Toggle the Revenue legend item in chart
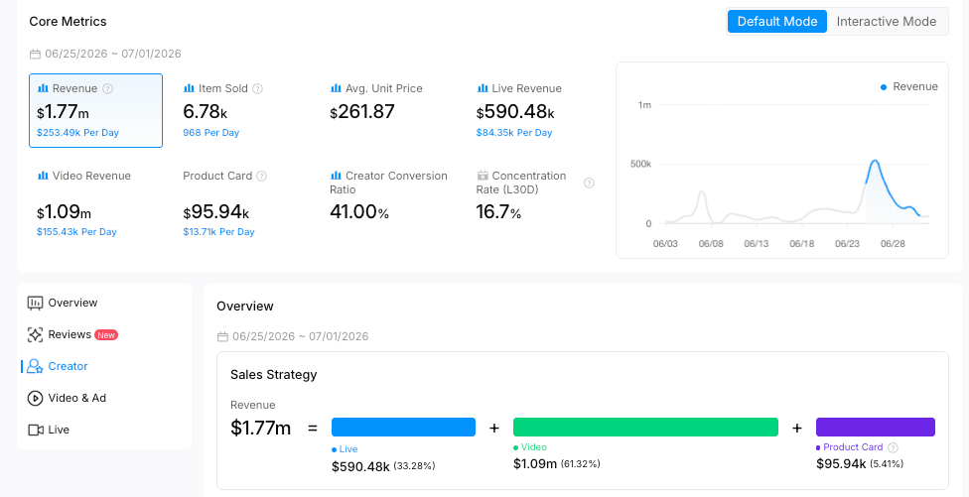Screen dimensions: 969x497 tap(909, 86)
